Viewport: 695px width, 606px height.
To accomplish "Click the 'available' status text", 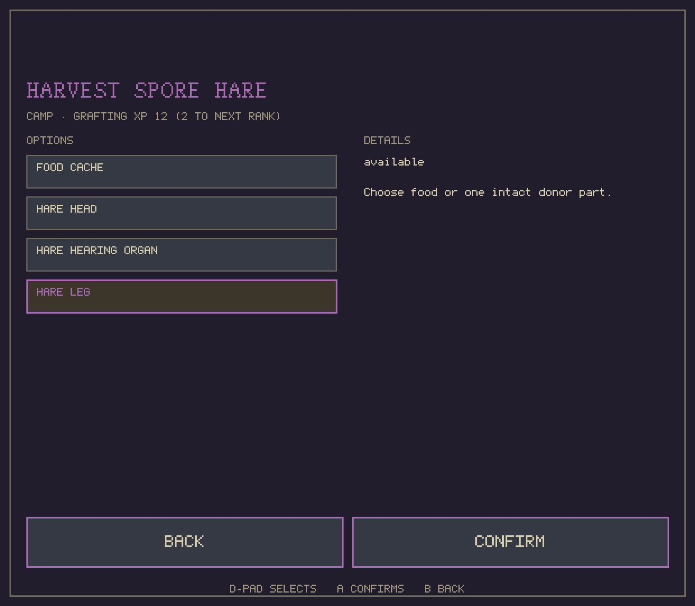I will tap(394, 162).
